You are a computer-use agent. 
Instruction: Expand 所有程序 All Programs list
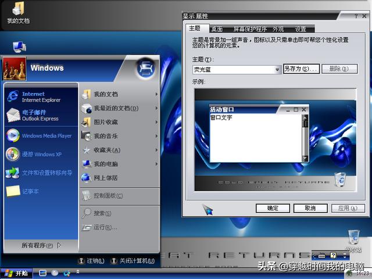point(41,245)
